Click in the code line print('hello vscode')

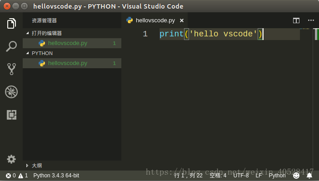[211, 34]
